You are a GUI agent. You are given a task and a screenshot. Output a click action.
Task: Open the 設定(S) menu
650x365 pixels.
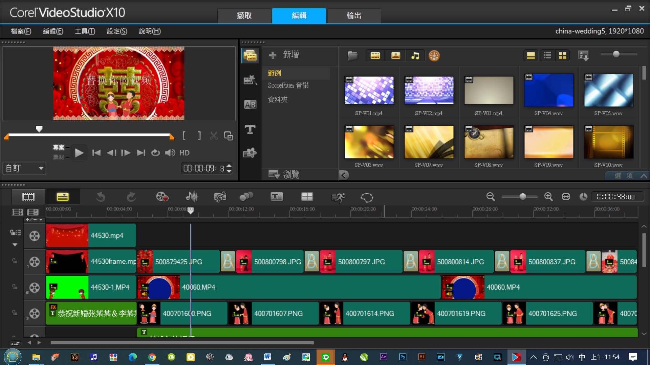pos(117,31)
